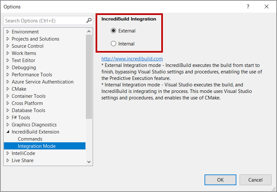Expand the Live Share node
The image size is (277, 192).
point(8,160)
